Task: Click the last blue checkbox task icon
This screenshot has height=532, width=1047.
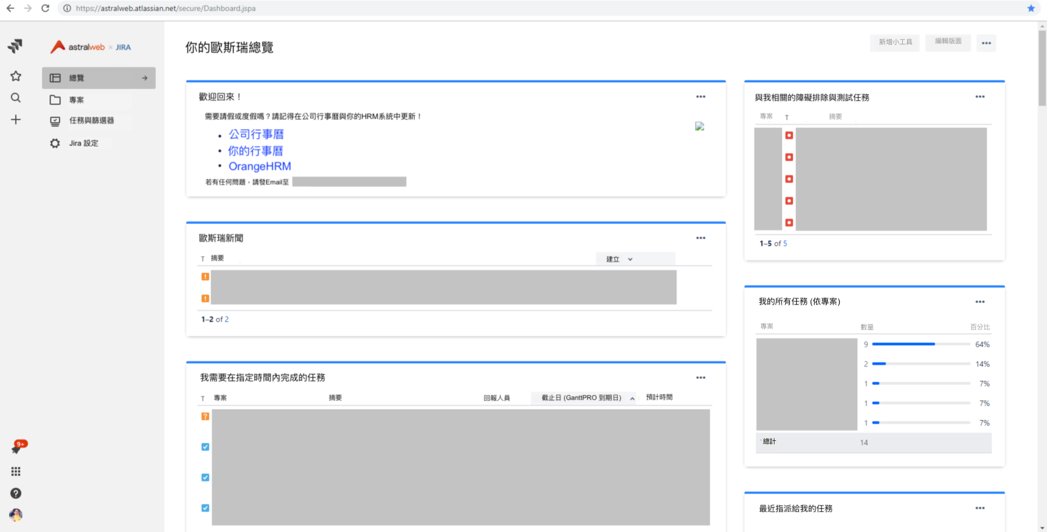Action: coord(205,508)
